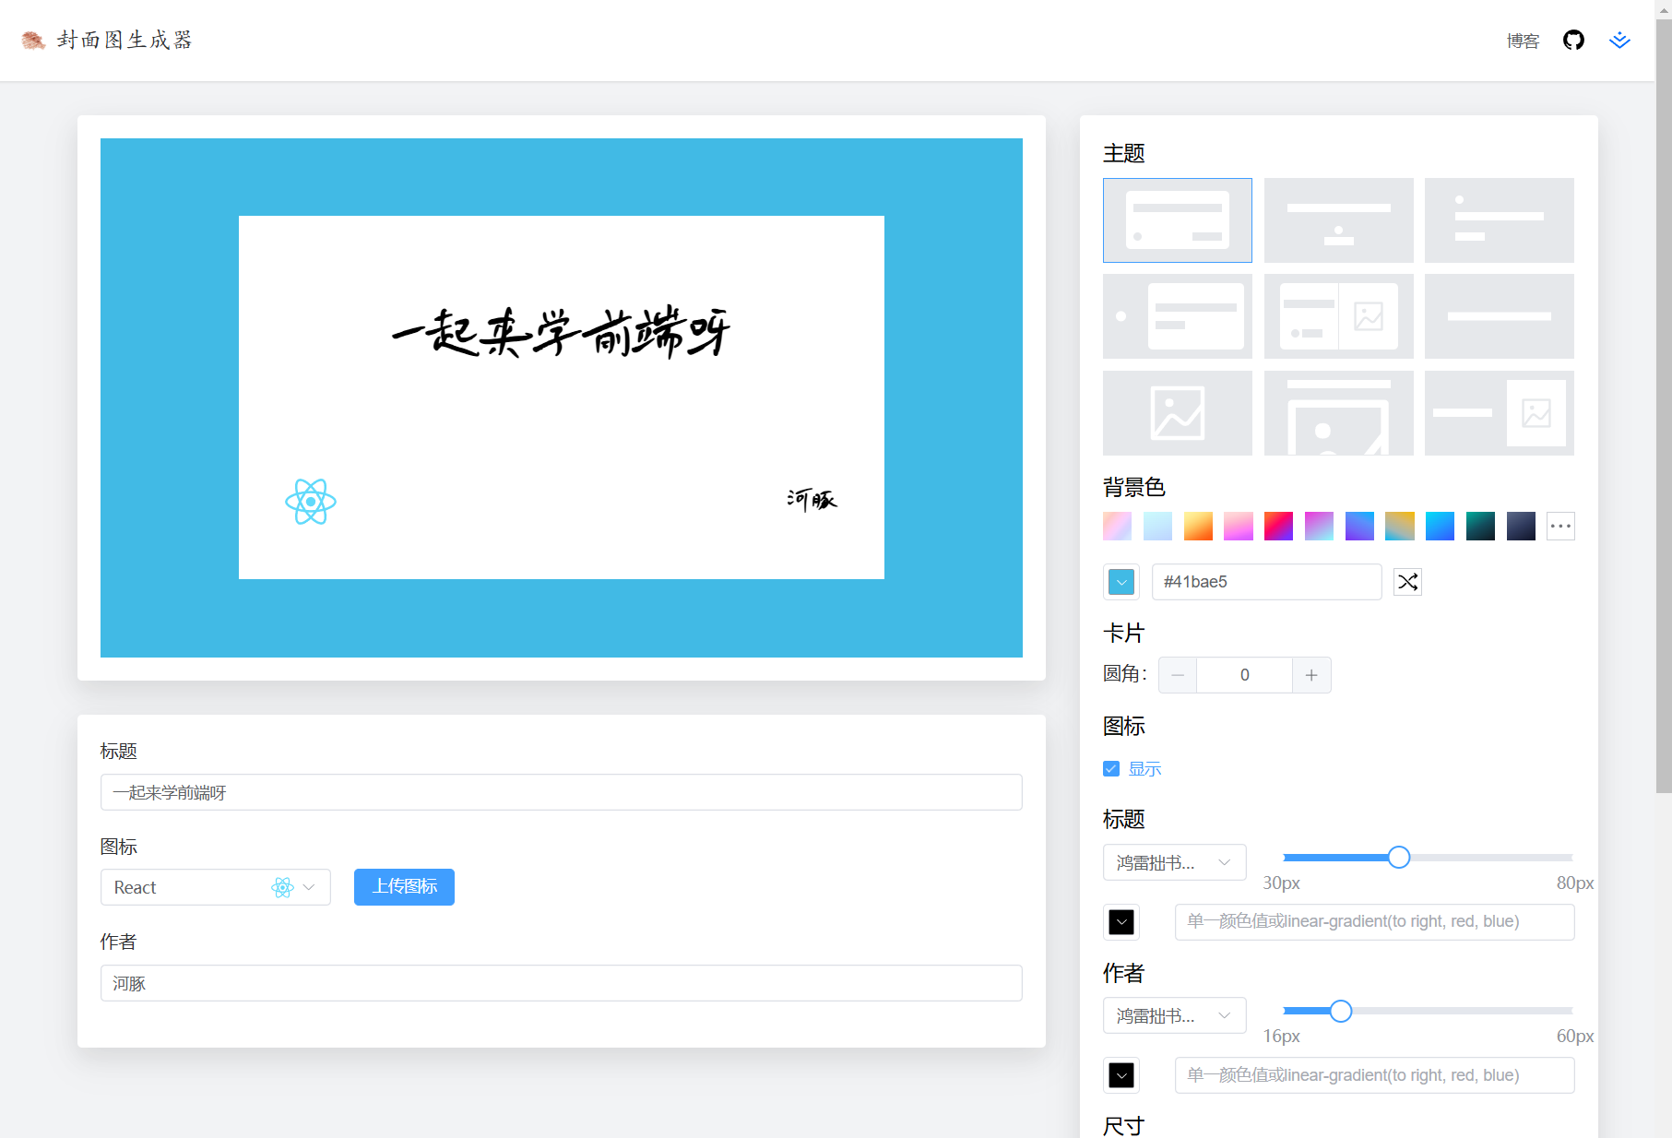Pick the red-to-purple gradient background swatch
1672x1138 pixels.
(x=1278, y=527)
